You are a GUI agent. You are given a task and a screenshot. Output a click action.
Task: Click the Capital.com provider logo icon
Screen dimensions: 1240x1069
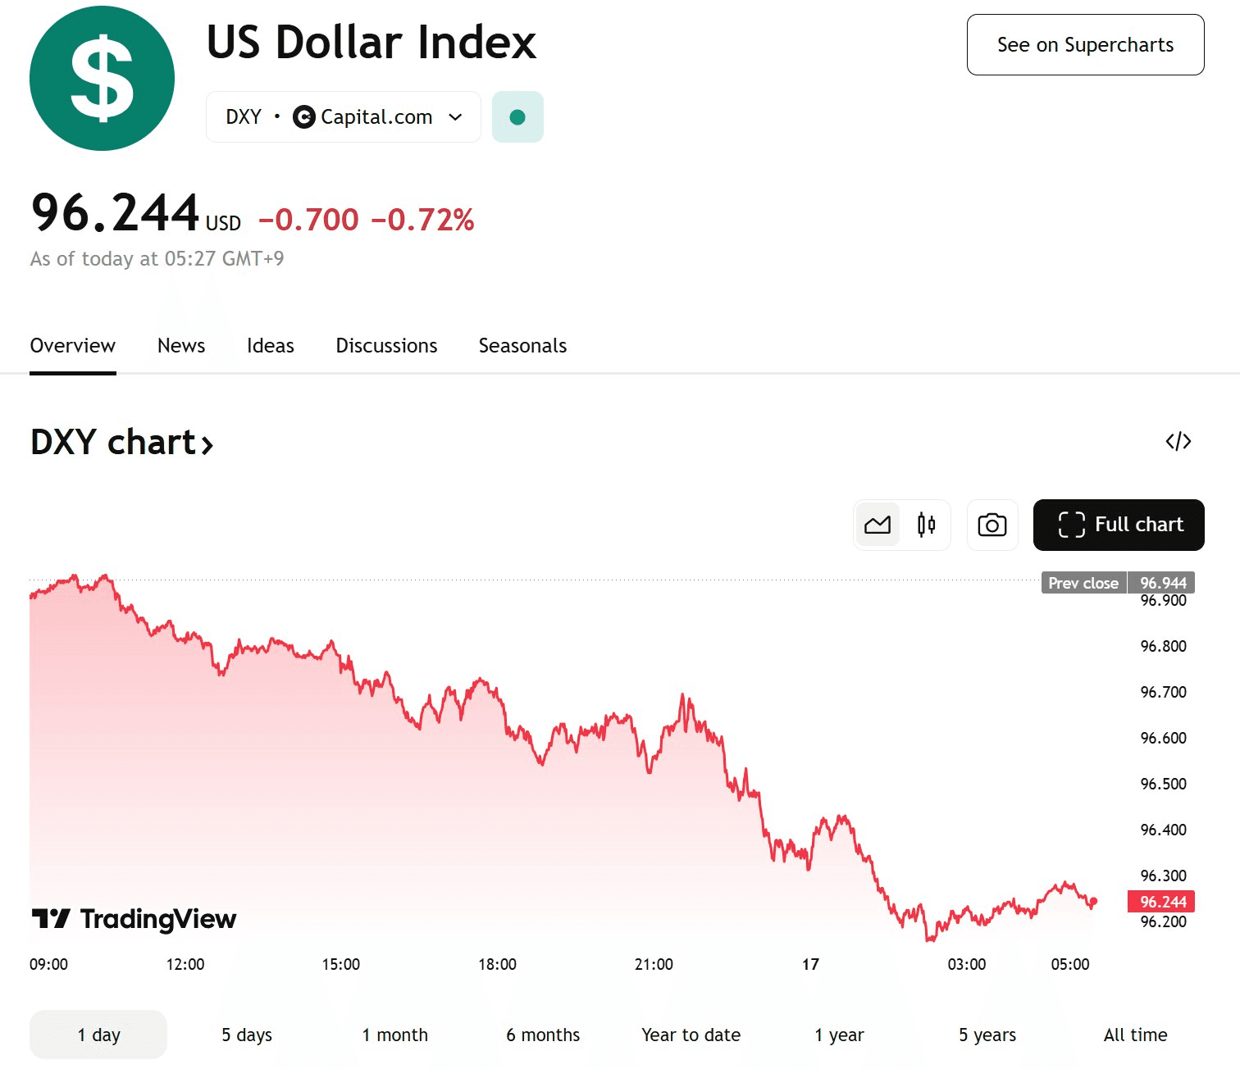tap(303, 117)
